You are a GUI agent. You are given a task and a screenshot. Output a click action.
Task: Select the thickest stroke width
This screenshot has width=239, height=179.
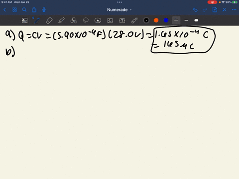coord(196,20)
